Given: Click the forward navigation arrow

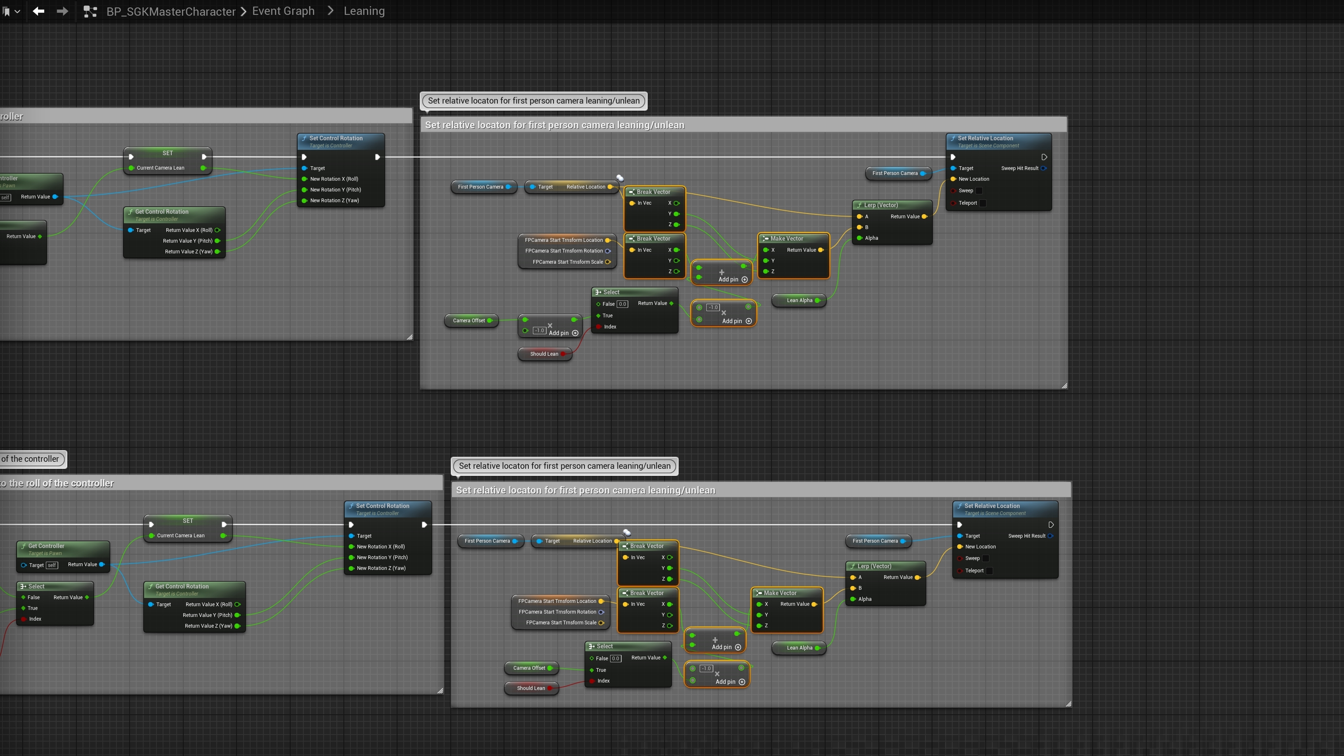Looking at the screenshot, I should (x=62, y=11).
